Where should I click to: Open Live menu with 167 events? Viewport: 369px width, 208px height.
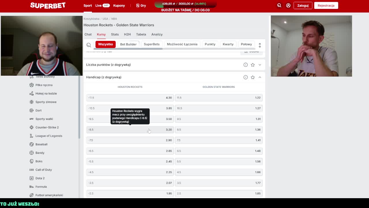[x=102, y=5]
